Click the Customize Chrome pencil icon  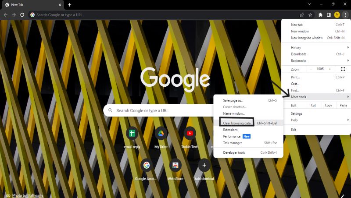[x=343, y=196]
